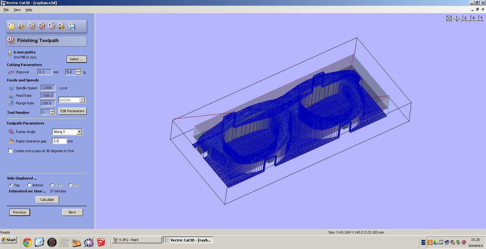Screen dimensions: 486x249
Task: Select the Front side radio button
Action: click(x=52, y=185)
